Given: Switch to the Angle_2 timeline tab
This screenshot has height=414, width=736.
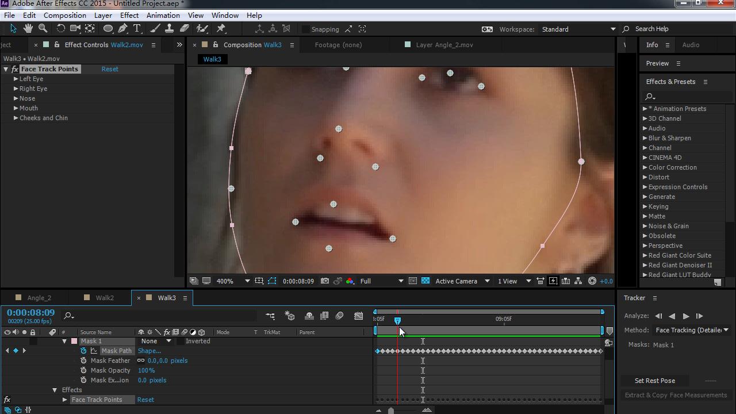Looking at the screenshot, I should click(39, 298).
